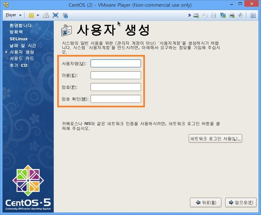Select 날짜 및 시간 in the sidebar
This screenshot has height=215, width=261.
coord(23,45)
